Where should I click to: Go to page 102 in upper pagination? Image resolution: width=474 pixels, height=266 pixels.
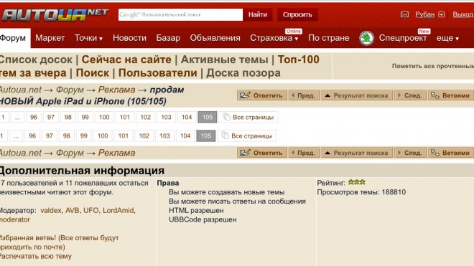pyautogui.click(x=145, y=117)
